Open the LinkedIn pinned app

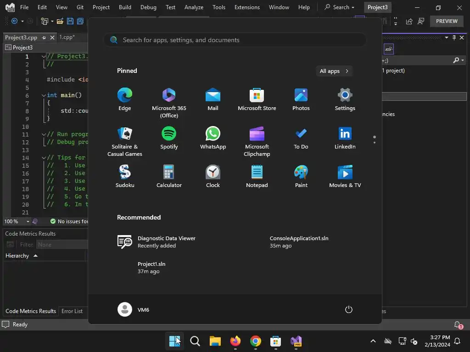point(345,138)
